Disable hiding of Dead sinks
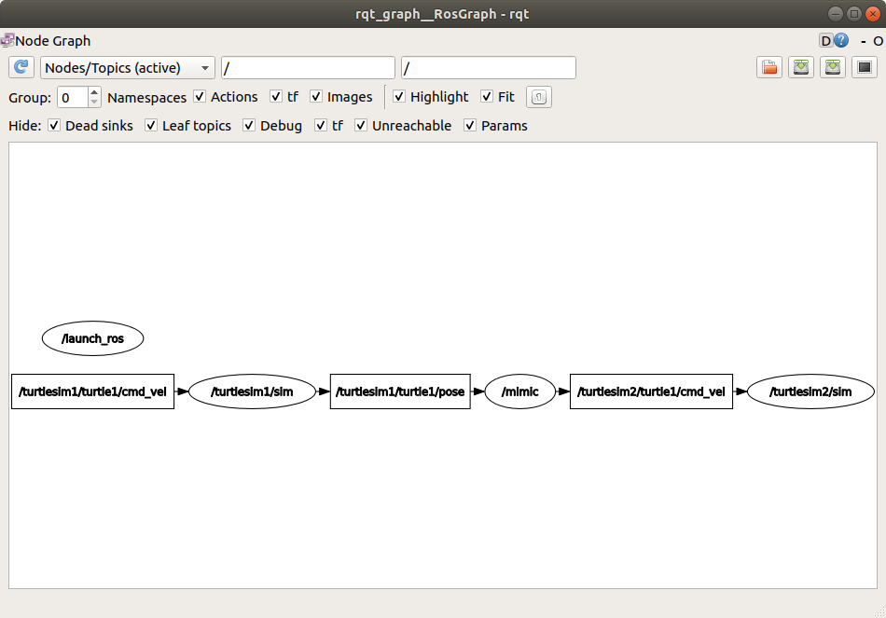The width and height of the screenshot is (886, 618). click(54, 125)
